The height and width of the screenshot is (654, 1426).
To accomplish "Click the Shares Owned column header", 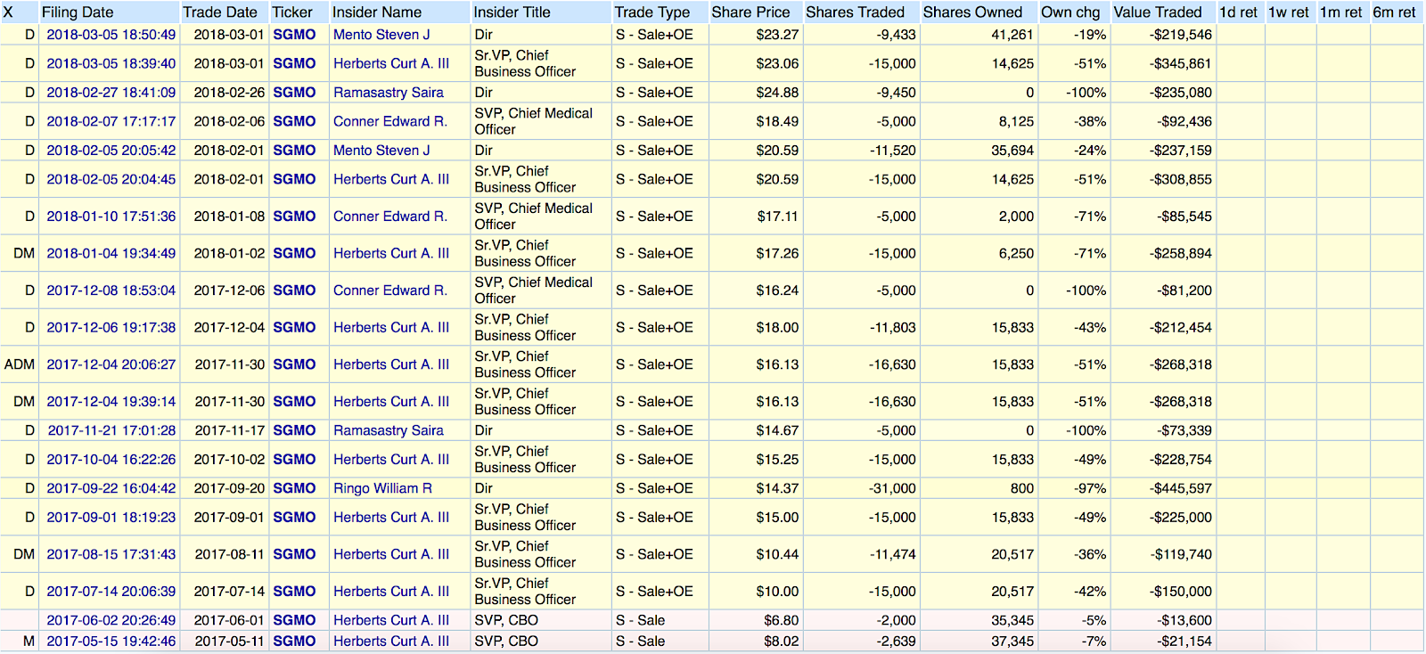I will 973,12.
